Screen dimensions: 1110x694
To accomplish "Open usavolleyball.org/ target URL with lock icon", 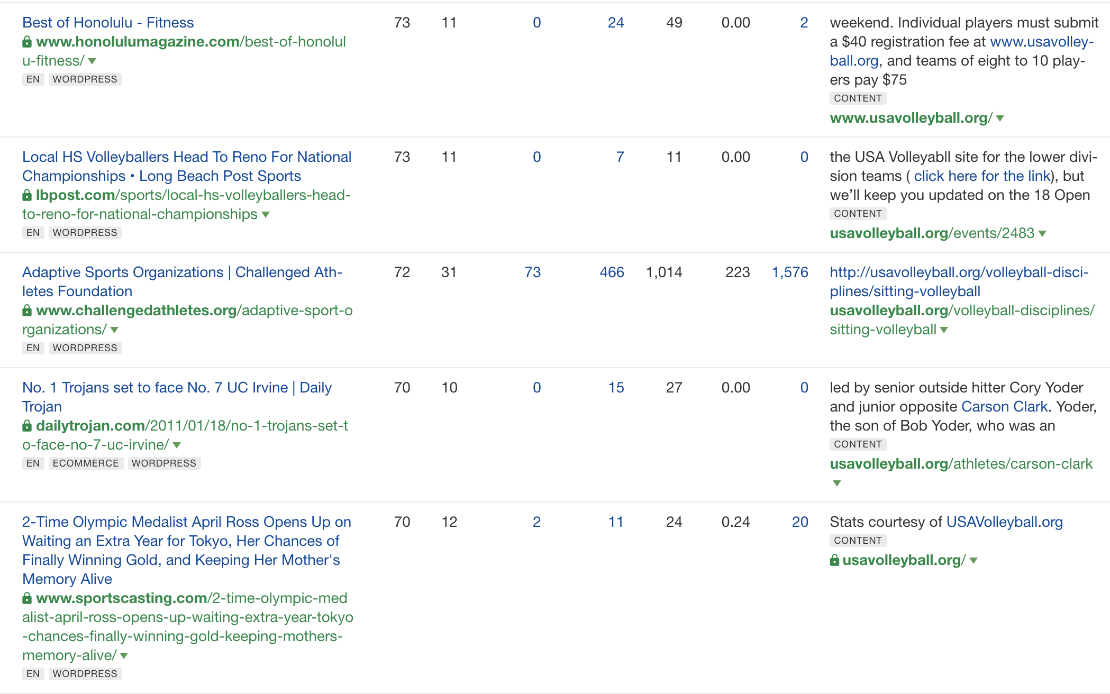I will pyautogui.click(x=904, y=560).
